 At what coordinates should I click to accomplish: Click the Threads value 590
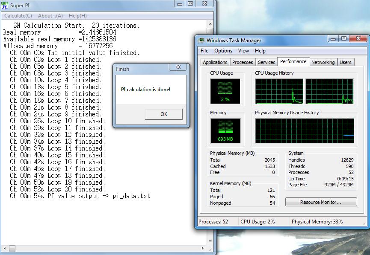pos(350,166)
